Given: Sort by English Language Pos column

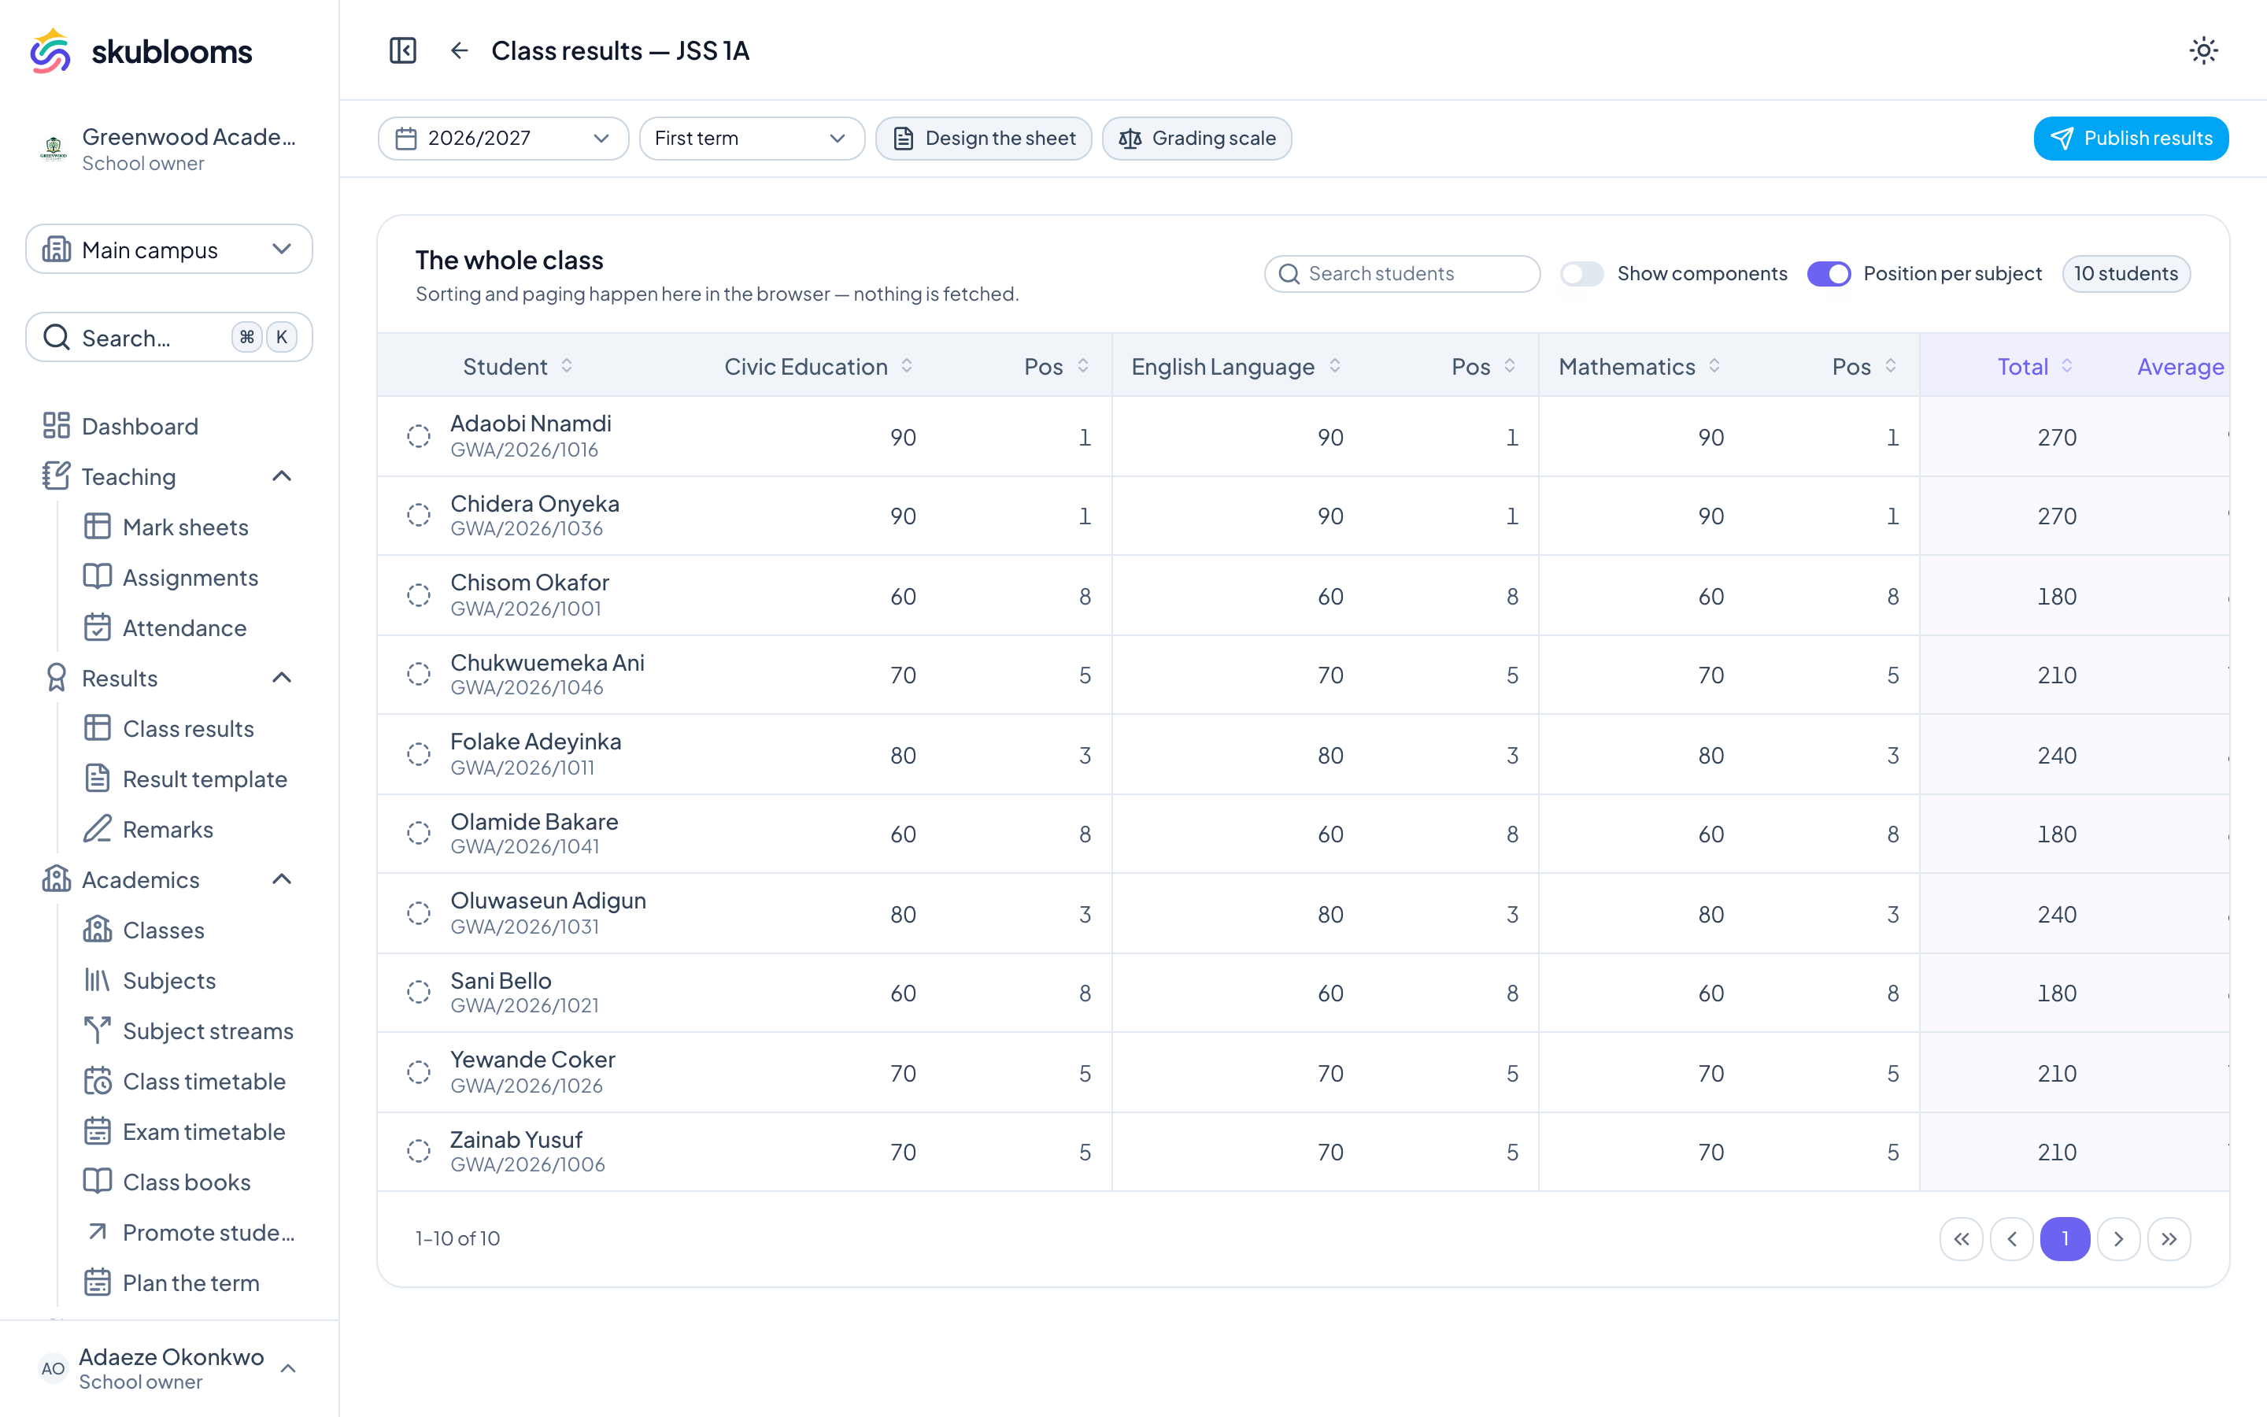Looking at the screenshot, I should click(x=1484, y=366).
